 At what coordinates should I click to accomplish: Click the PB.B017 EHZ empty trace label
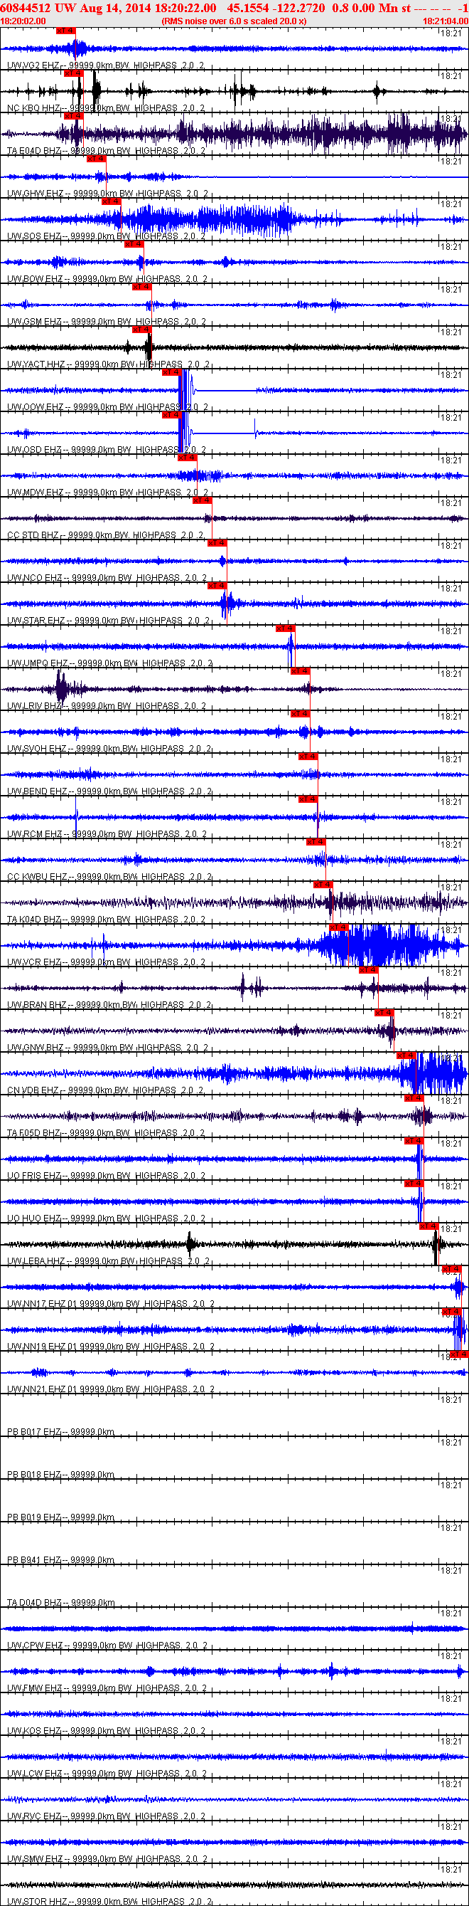coord(34,1433)
